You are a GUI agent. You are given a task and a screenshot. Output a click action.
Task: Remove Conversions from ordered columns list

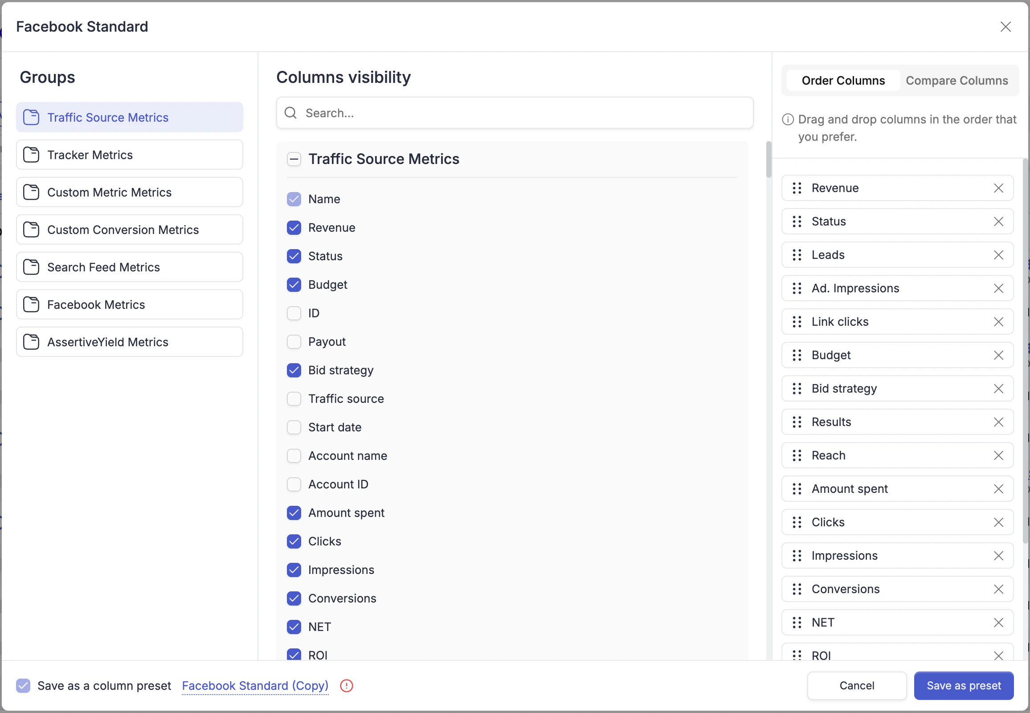998,589
